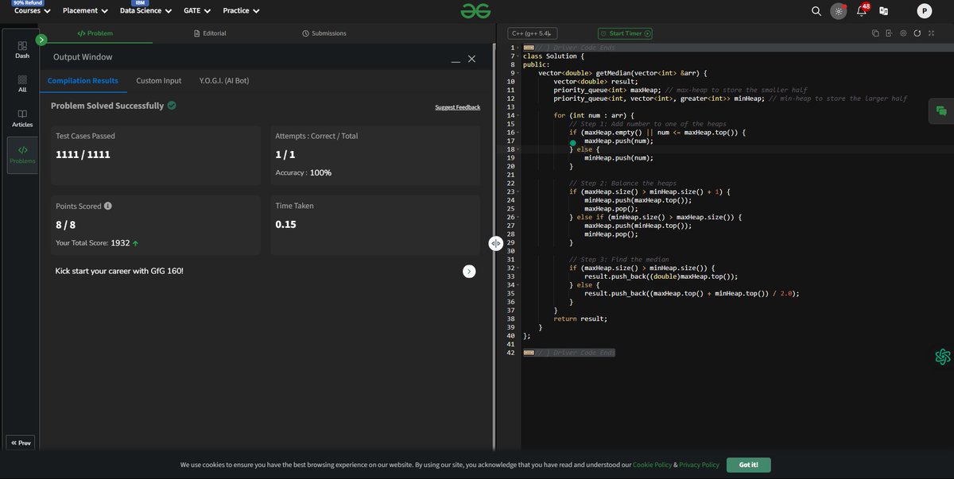Click the '1111 / 1111' test cases value
Screen dimensions: 954x479
pos(83,154)
